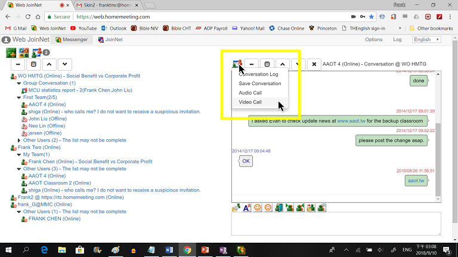Collapse the Group Conversation tree node
The image size is (458, 257).
(19, 83)
